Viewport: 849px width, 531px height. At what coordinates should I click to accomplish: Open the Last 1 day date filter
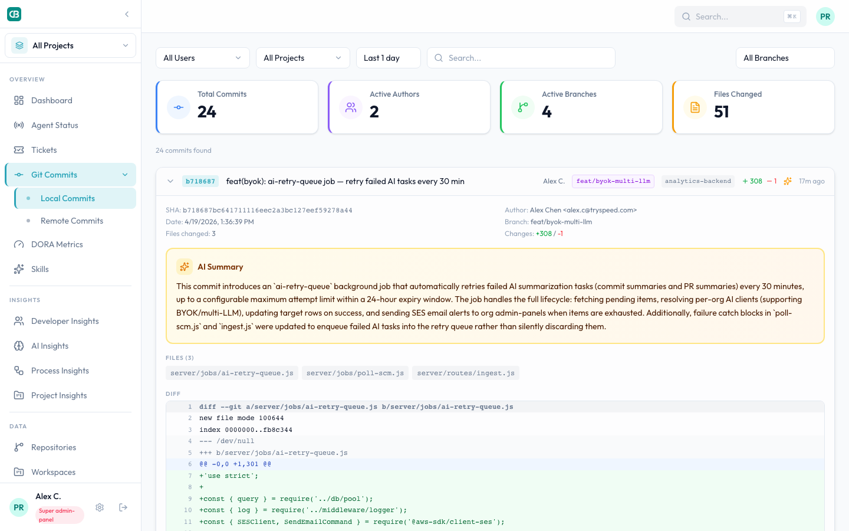coord(389,58)
